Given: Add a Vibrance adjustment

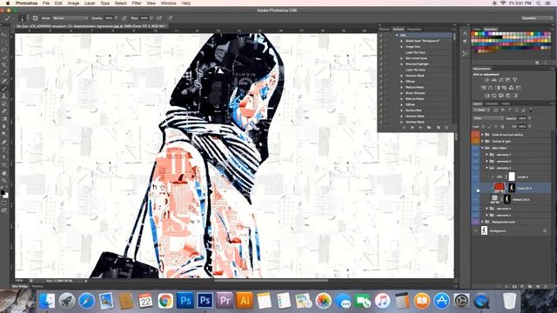Looking at the screenshot, I should (x=515, y=80).
